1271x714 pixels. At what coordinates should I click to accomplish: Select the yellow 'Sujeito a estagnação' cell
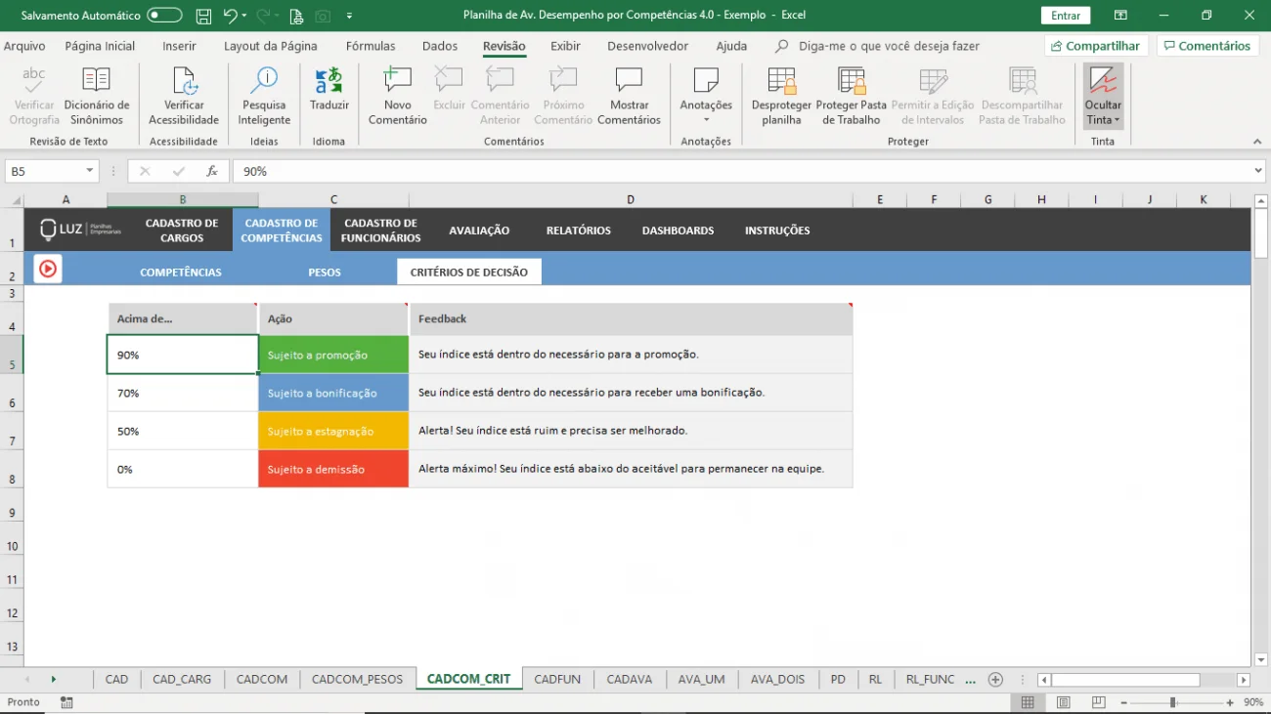tap(333, 431)
